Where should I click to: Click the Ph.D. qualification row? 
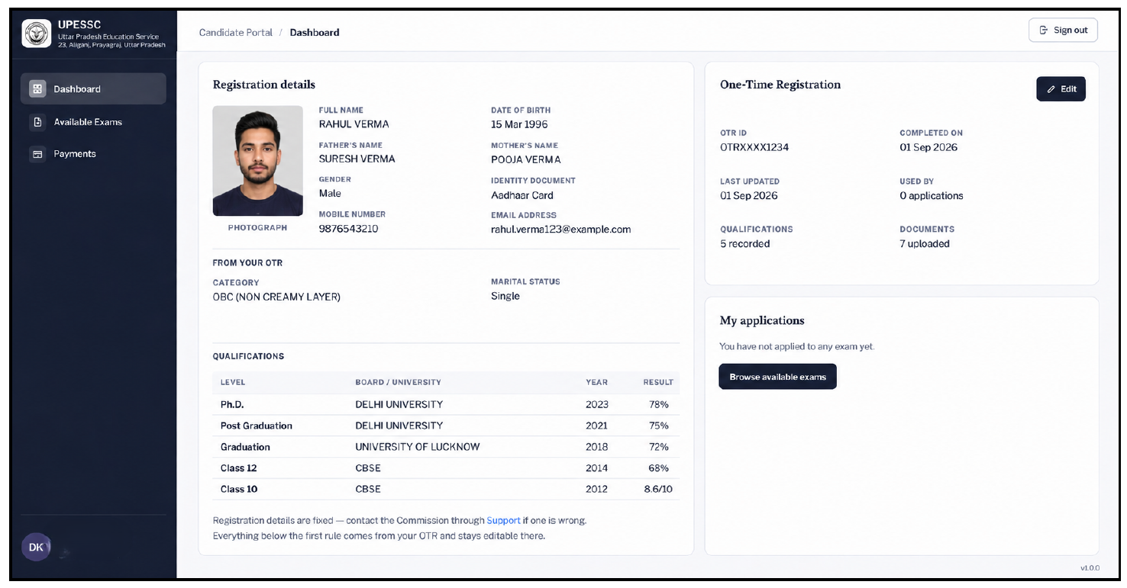(x=446, y=404)
